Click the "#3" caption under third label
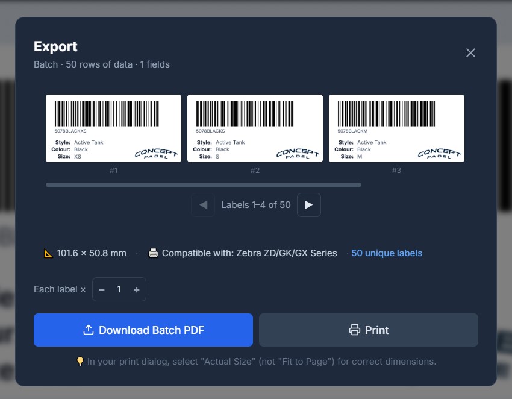The image size is (512, 399). tap(396, 170)
